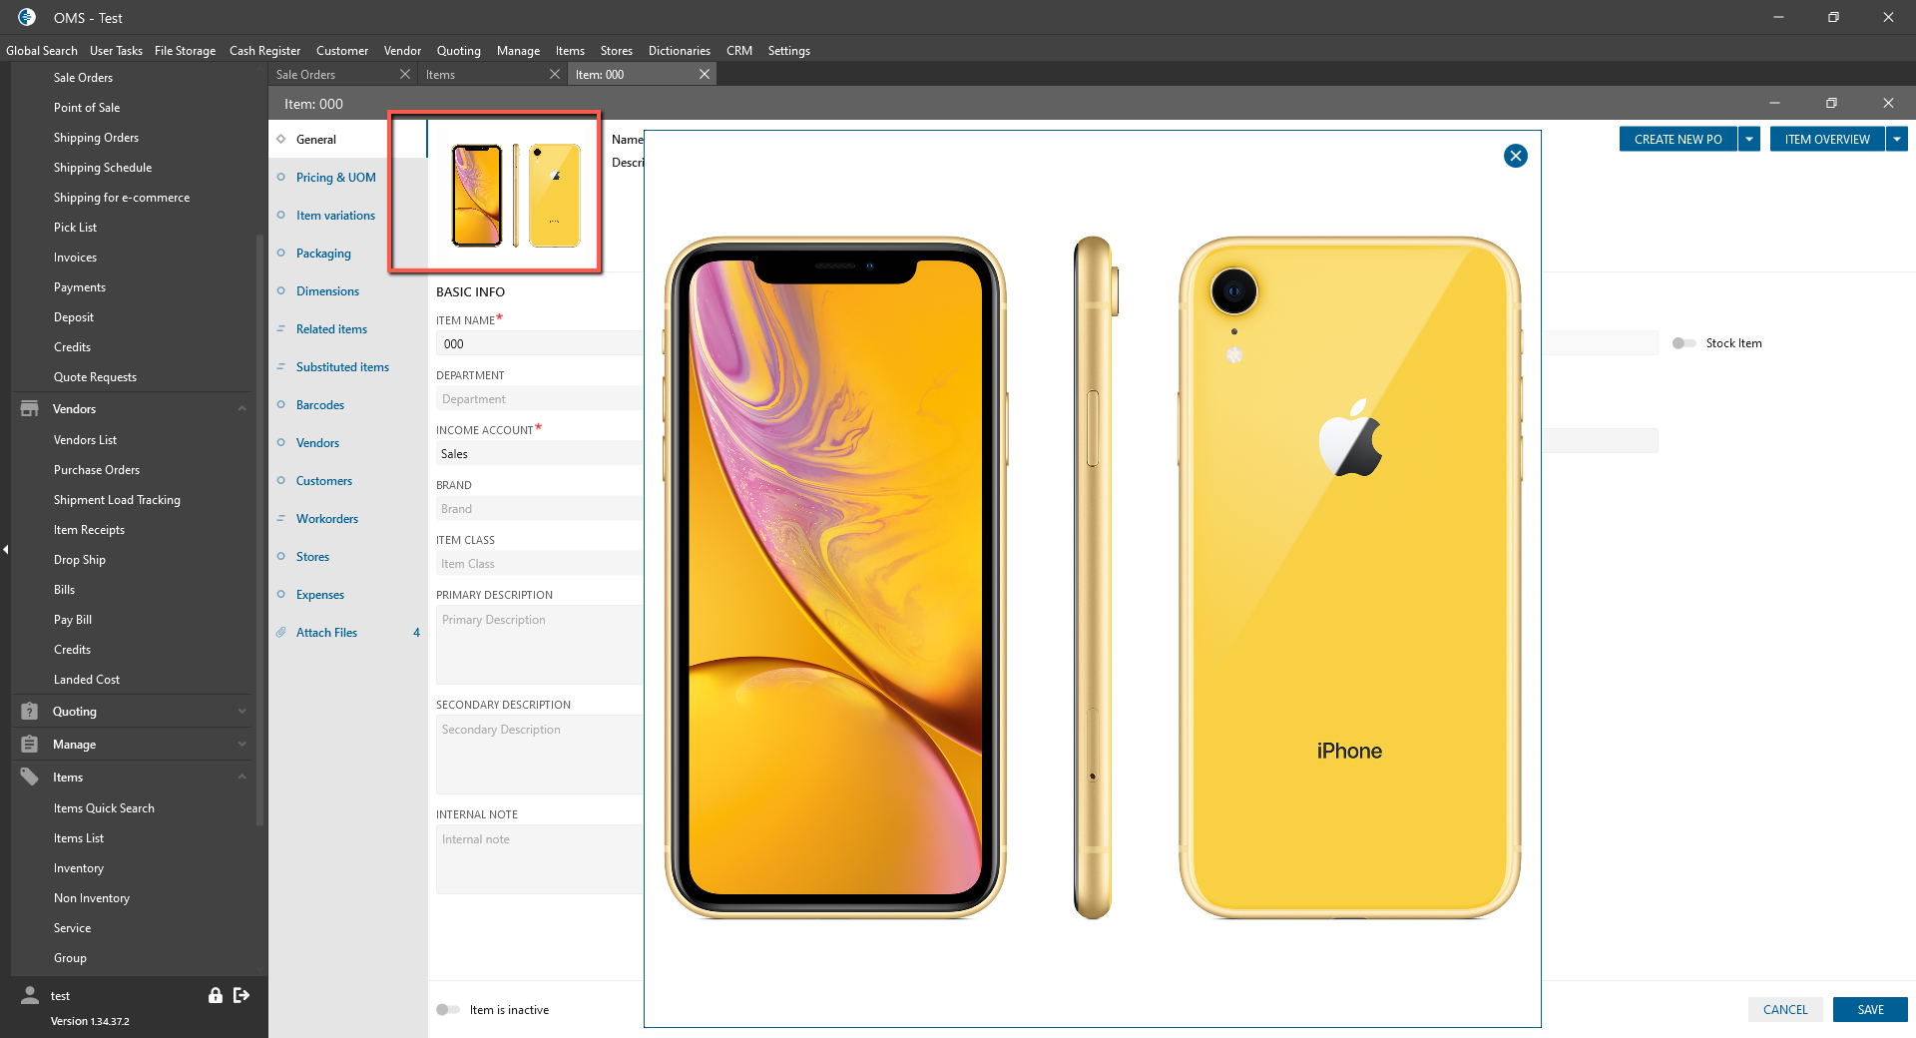1916x1038 pixels.
Task: Click the Manage clipboard icon
Action: (30, 744)
